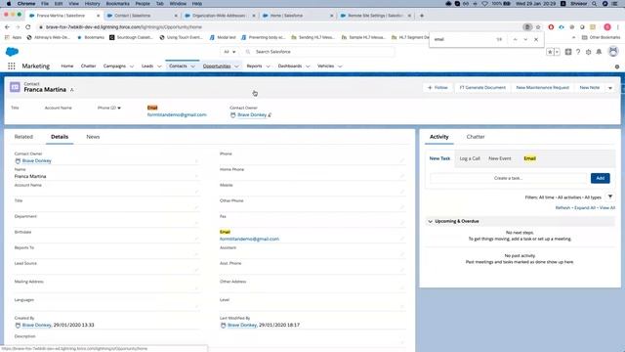This screenshot has width=625, height=352.
Task: Open the search scope All dropdown
Action: tap(229, 52)
